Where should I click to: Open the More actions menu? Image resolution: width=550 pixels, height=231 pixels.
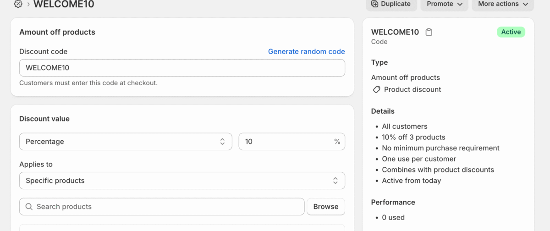502,4
